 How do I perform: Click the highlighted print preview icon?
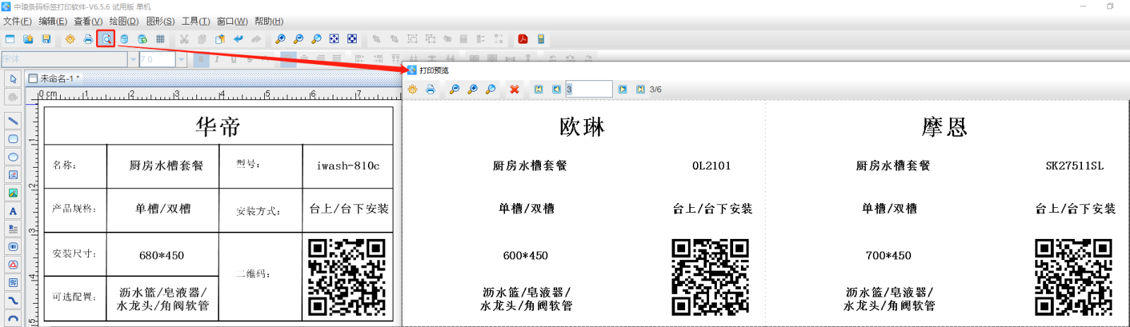coord(106,39)
